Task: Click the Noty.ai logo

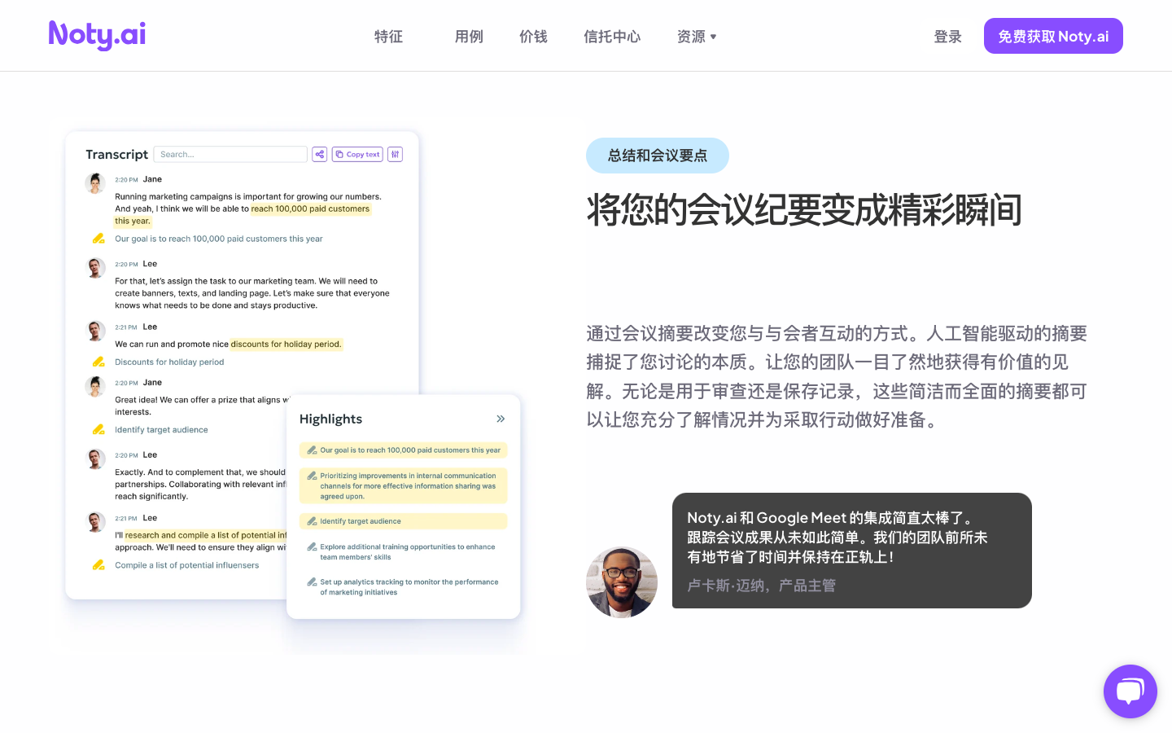Action: 96,35
